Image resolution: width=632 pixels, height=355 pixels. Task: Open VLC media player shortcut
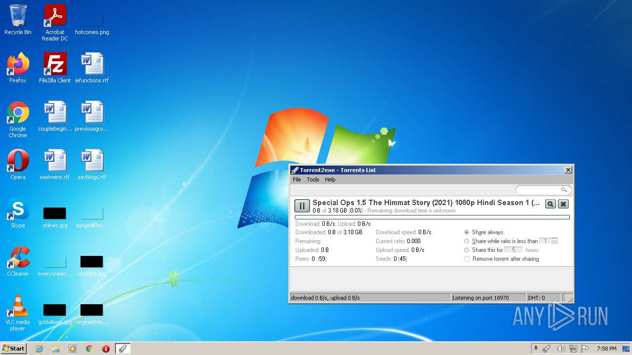click(x=18, y=313)
